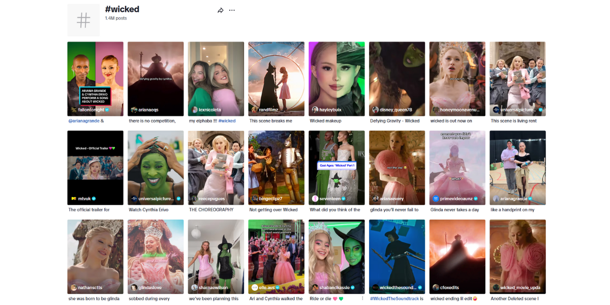610x305 pixels.
Task: Click elle.aus account avatar
Action: click(255, 288)
